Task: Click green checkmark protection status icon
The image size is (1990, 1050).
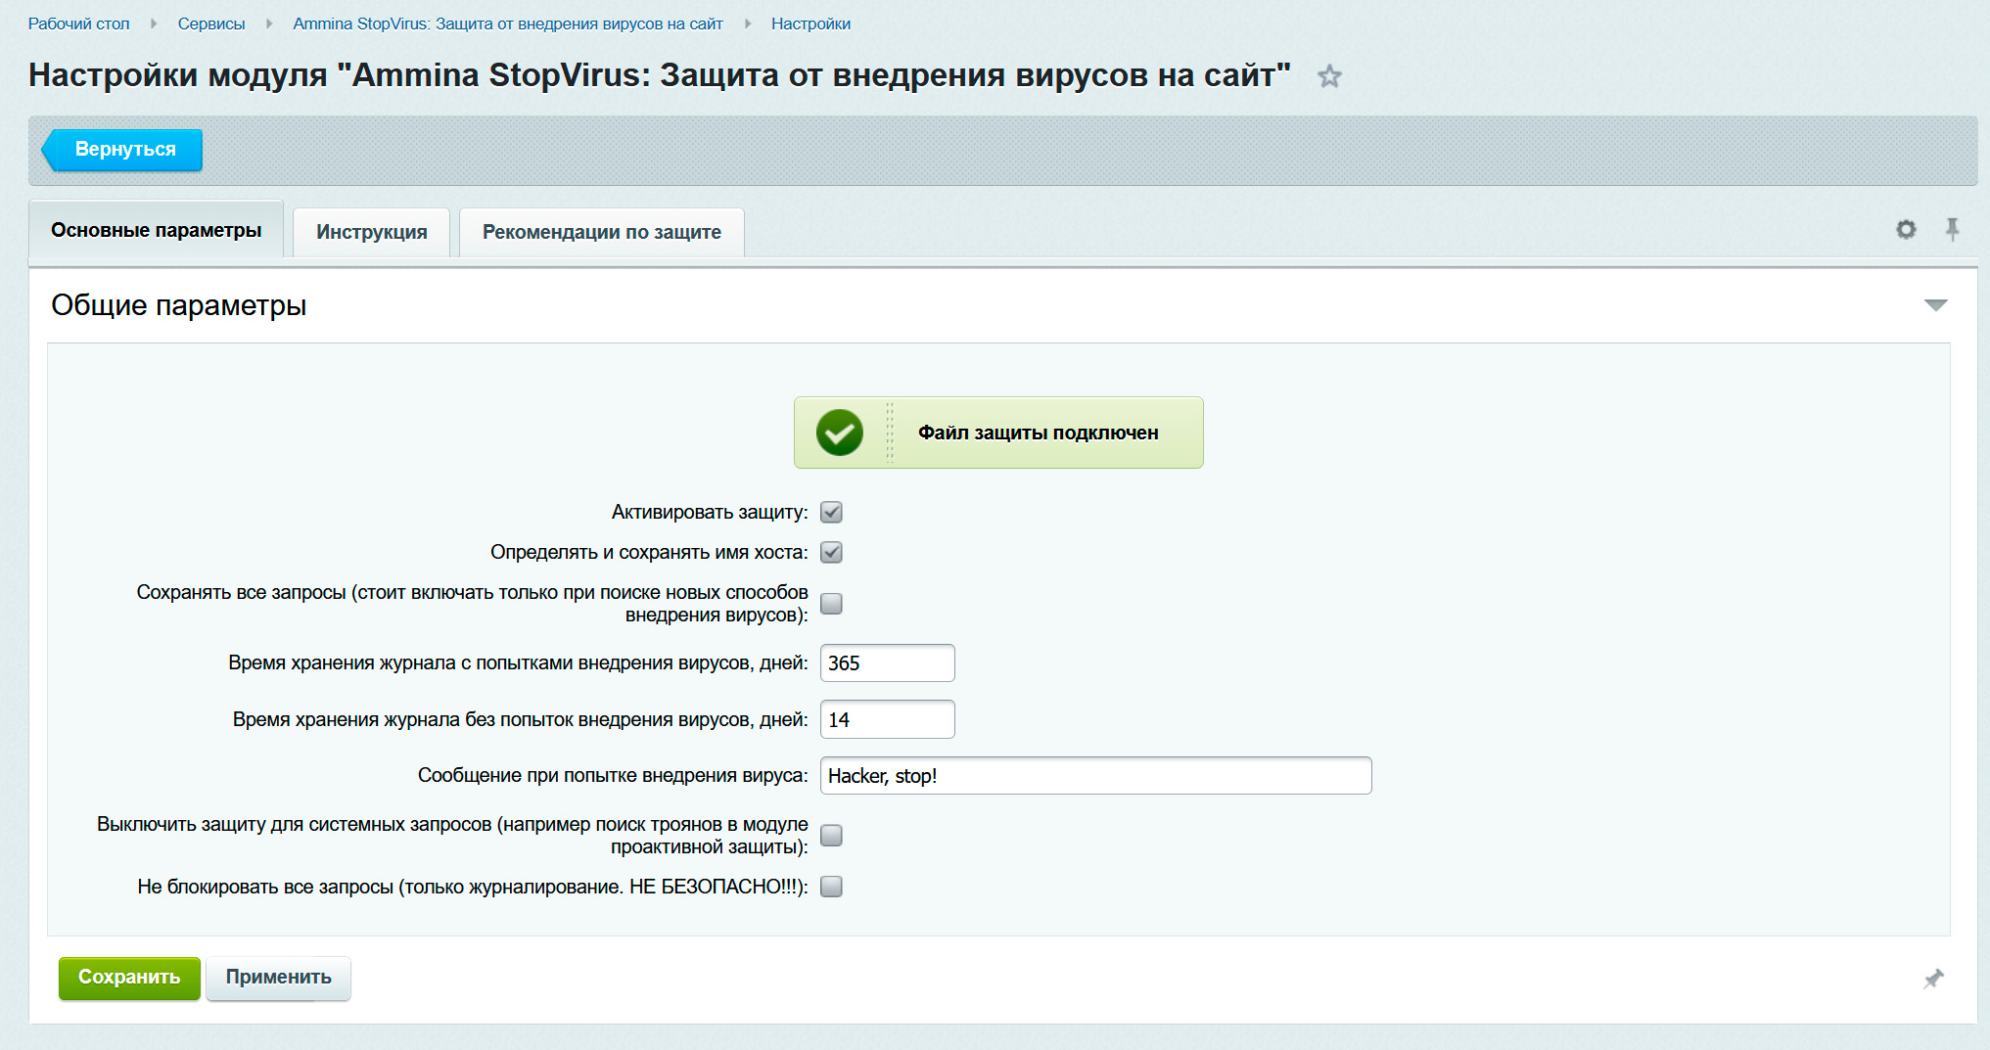Action: [840, 433]
